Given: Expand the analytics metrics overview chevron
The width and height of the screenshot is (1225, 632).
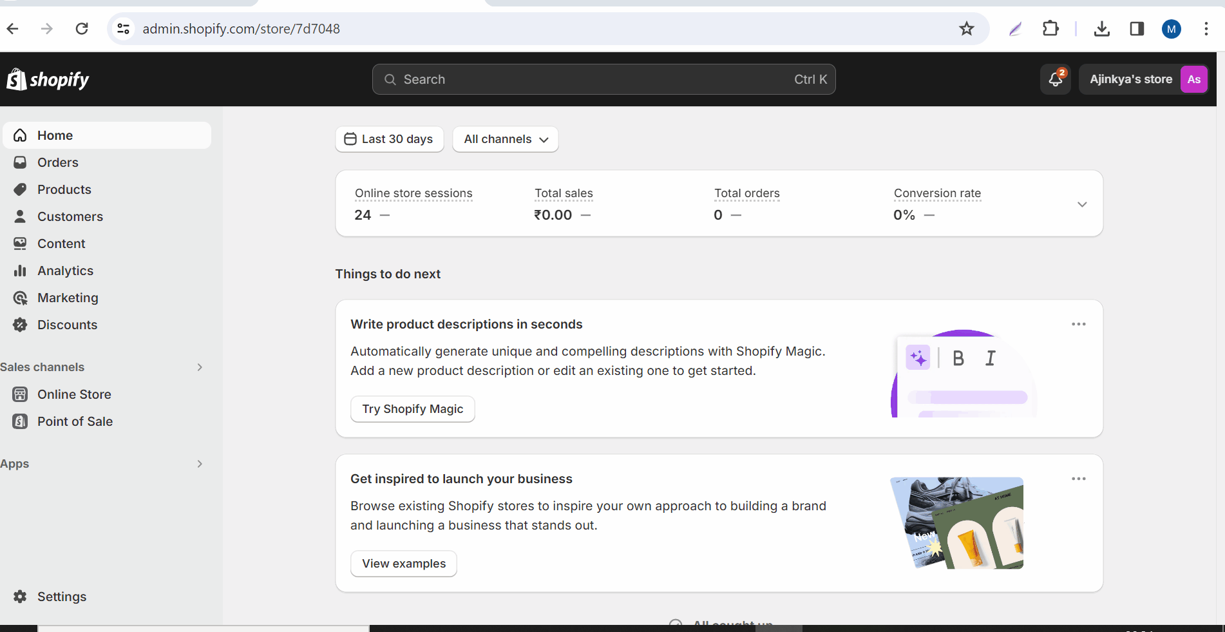Looking at the screenshot, I should point(1082,204).
